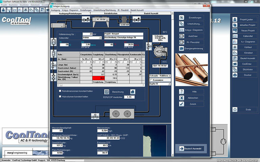Image resolution: width=260 pixels, height=162 pixels.
Task: Click Kühllast snowflake icon in right panel
Action: (235, 47)
